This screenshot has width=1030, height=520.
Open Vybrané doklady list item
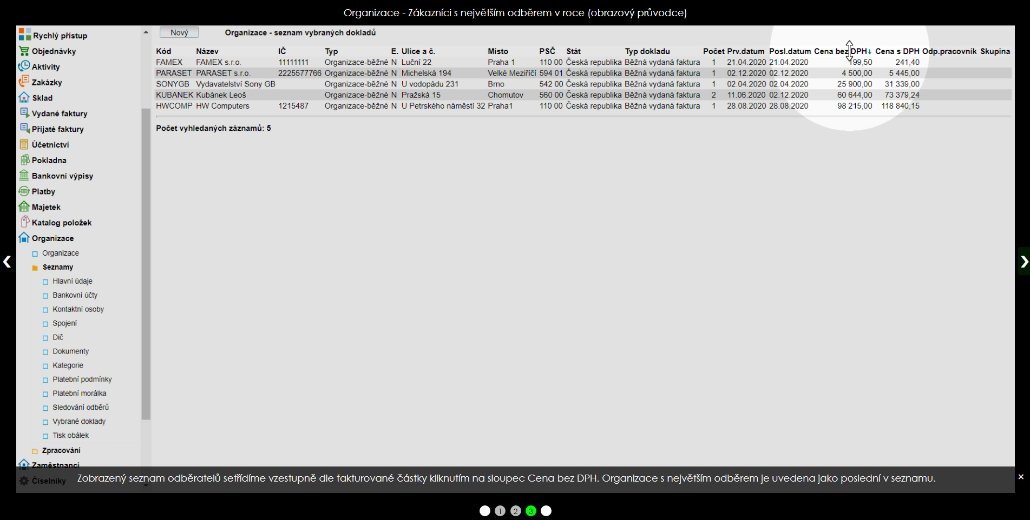click(78, 422)
